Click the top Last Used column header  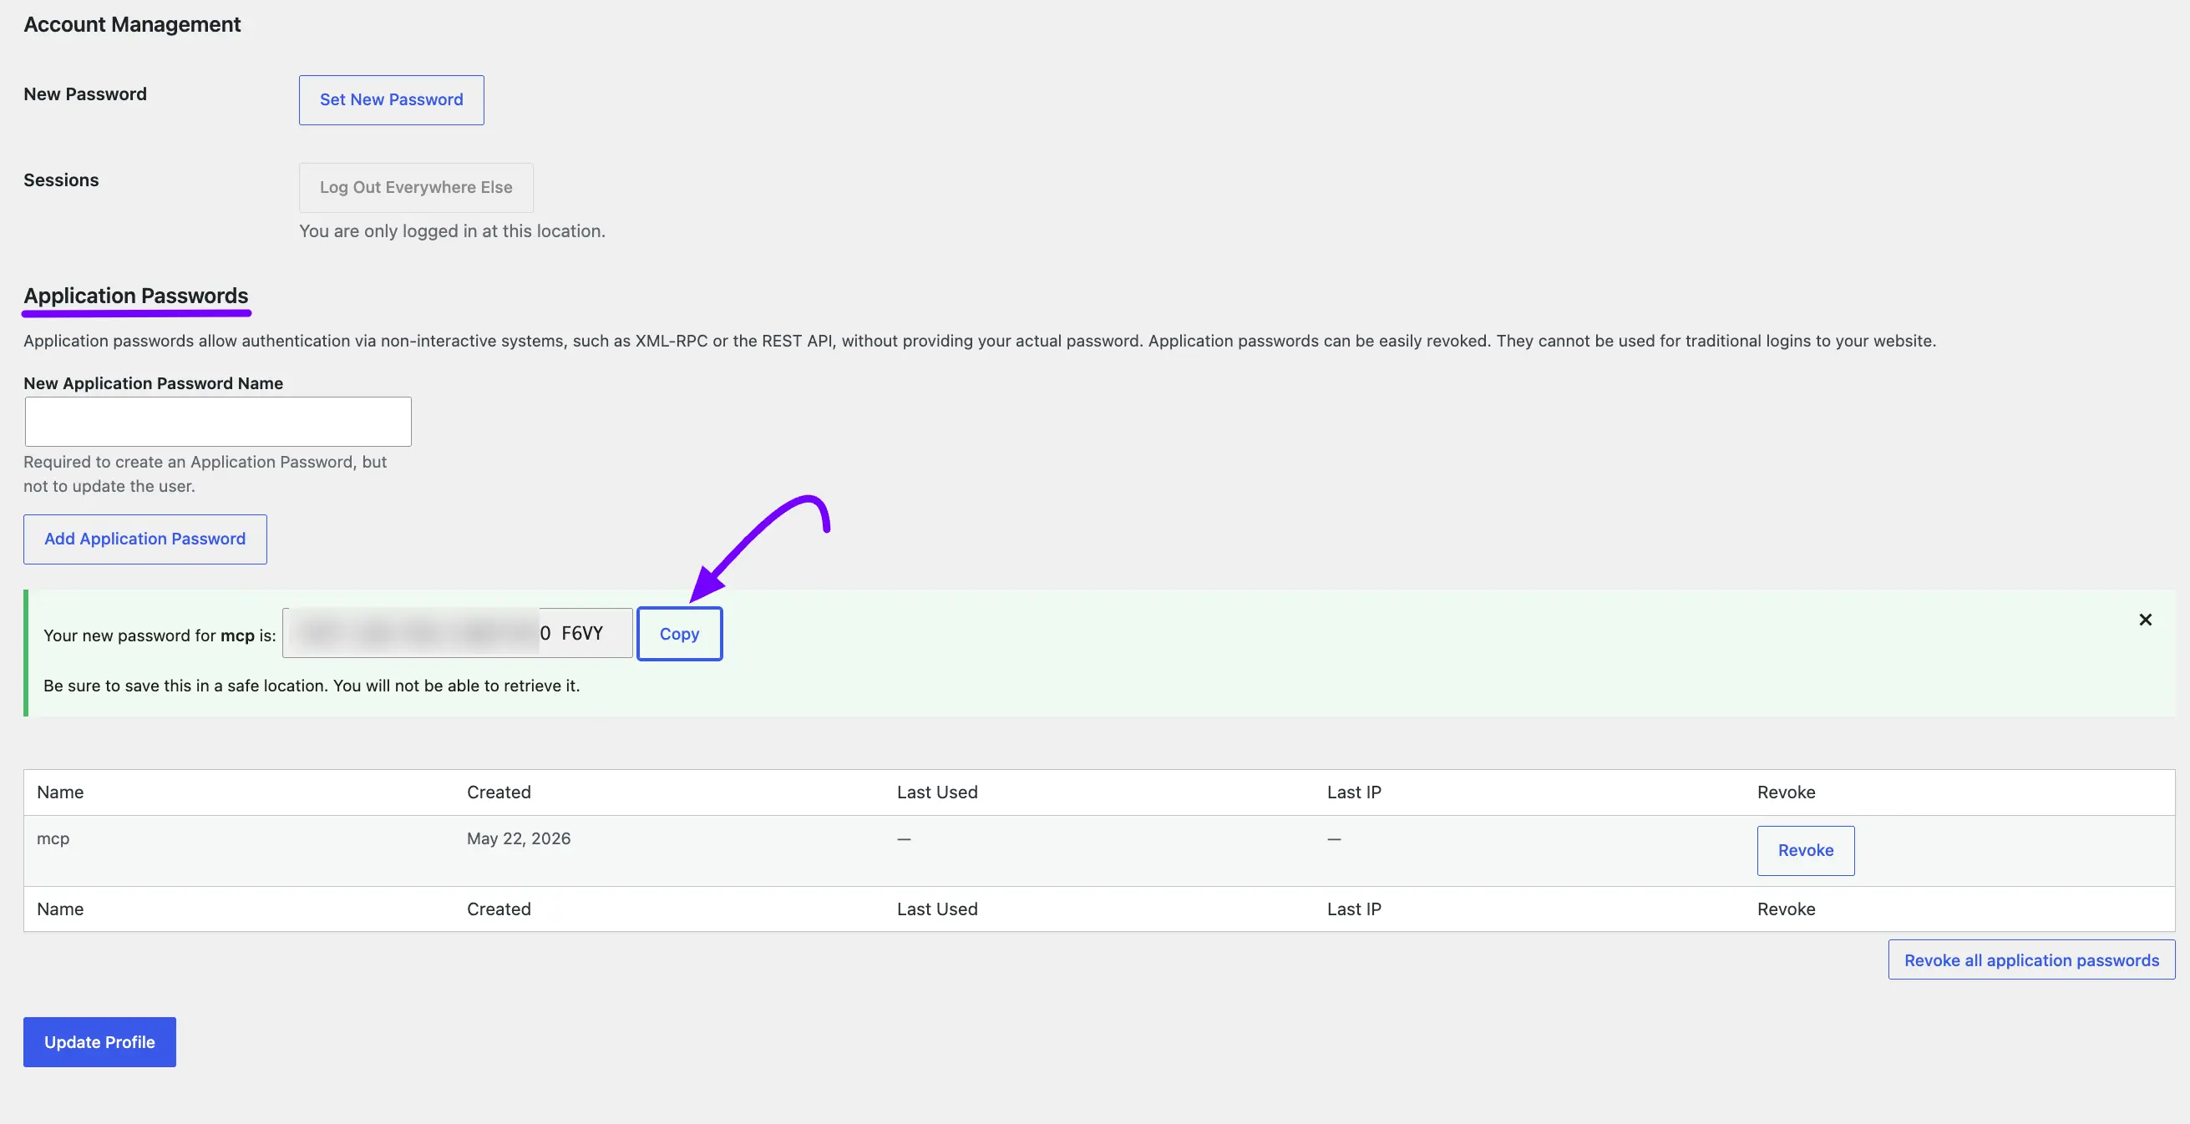pos(937,792)
